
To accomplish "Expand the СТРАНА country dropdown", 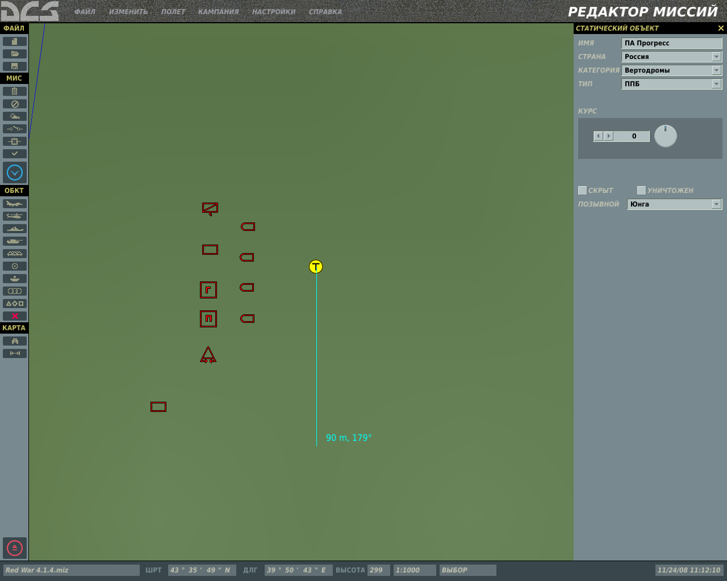I will tap(716, 57).
